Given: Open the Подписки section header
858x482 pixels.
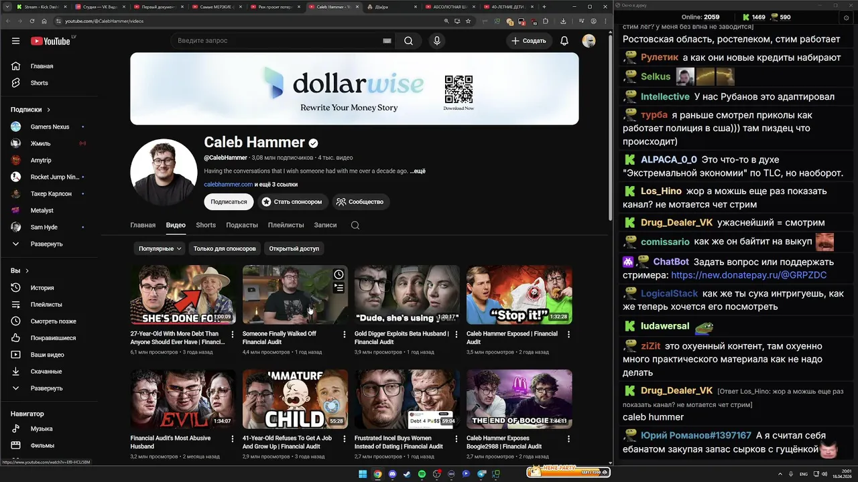Looking at the screenshot, I should [30, 109].
